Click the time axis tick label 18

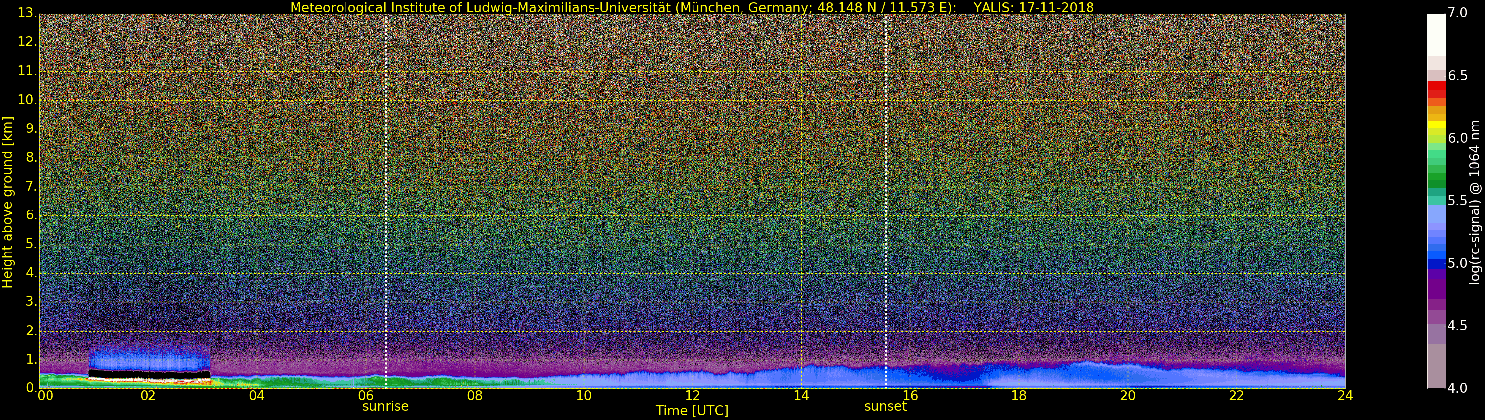pyautogui.click(x=1019, y=396)
